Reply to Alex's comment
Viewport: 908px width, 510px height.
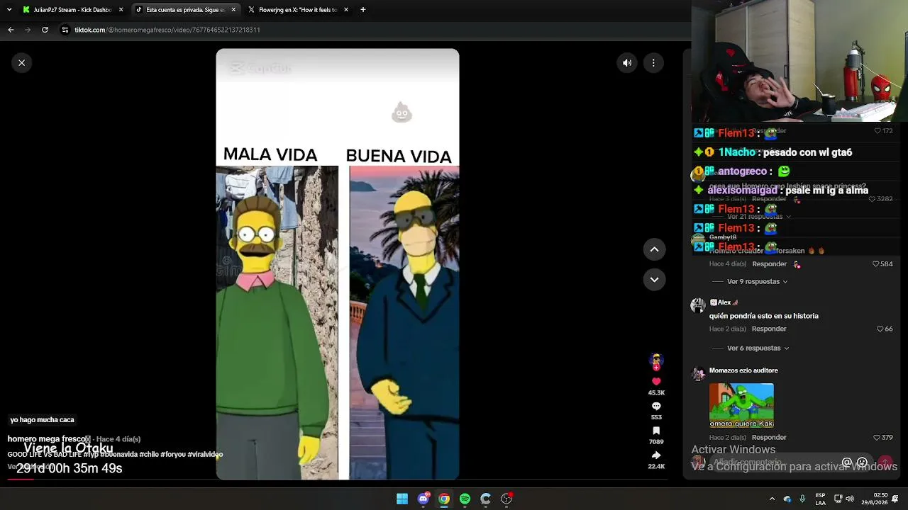(x=769, y=329)
